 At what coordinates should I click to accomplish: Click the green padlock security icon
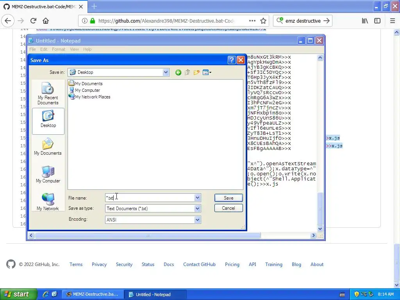(x=93, y=21)
